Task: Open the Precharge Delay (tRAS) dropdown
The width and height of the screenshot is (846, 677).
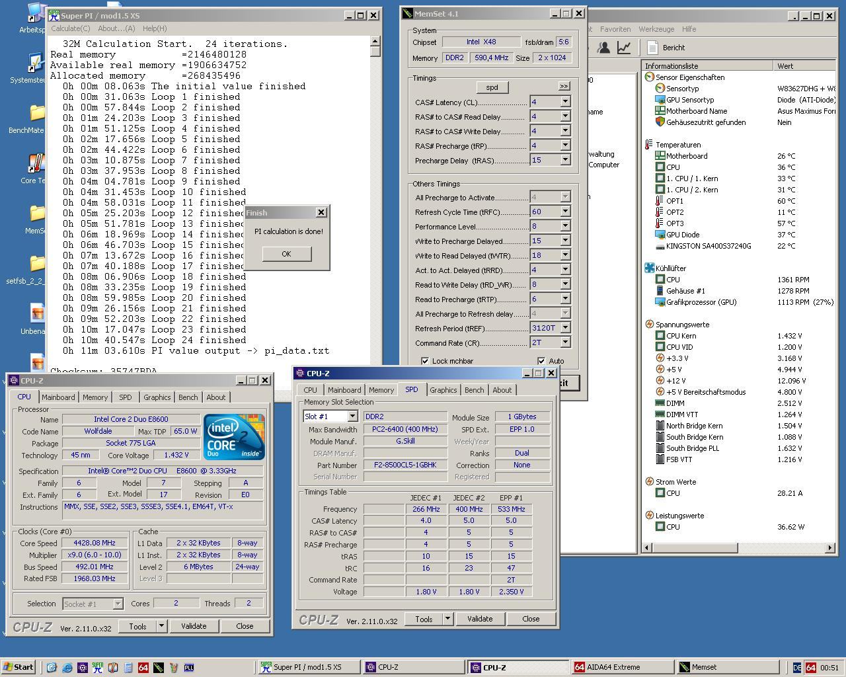Action: coord(565,160)
